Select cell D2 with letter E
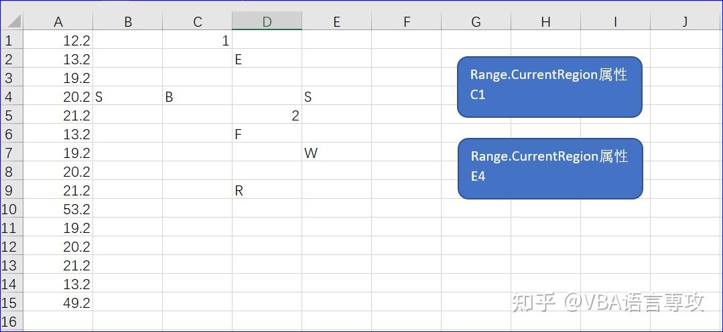The height and width of the screenshot is (332, 723). (267, 60)
